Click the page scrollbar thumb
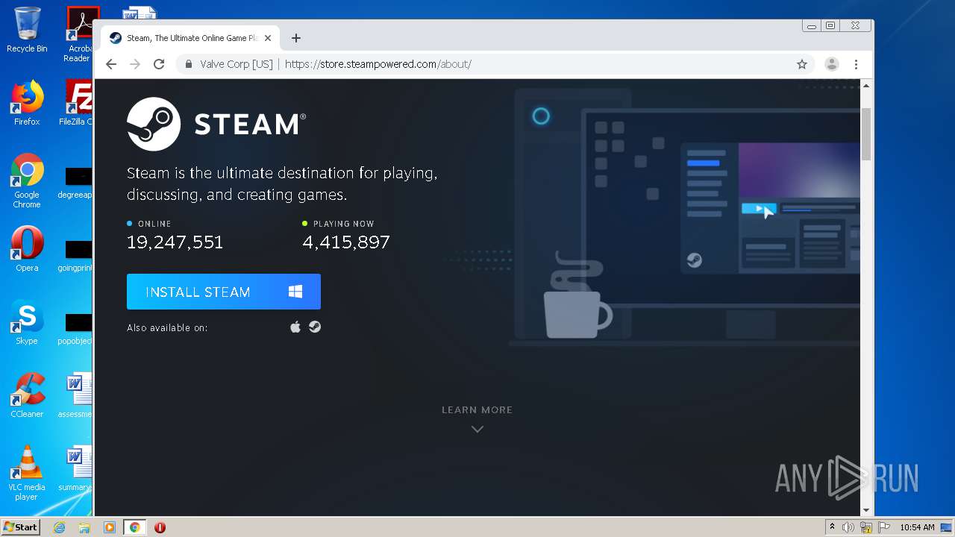This screenshot has height=537, width=955. pyautogui.click(x=866, y=134)
